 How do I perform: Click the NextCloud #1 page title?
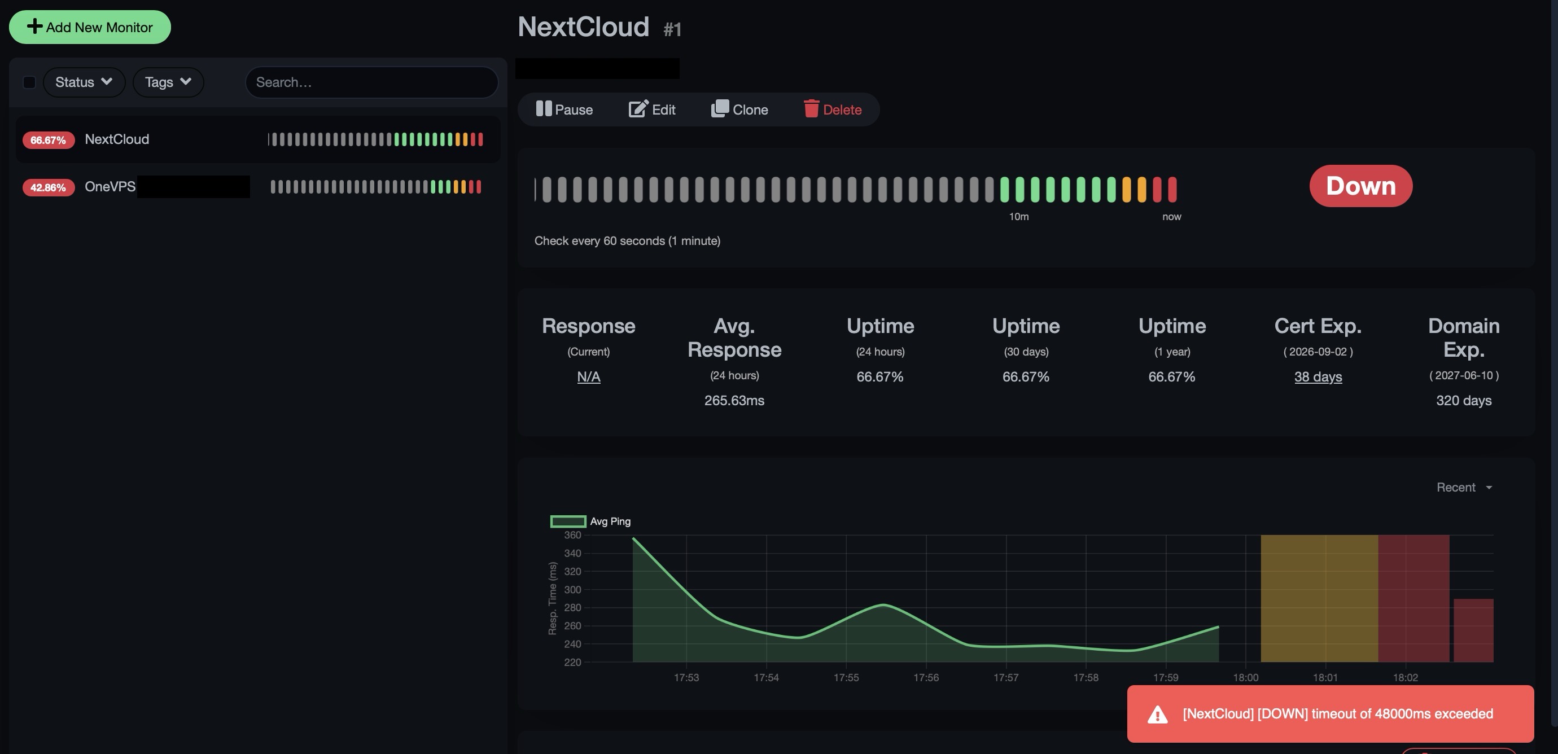click(x=599, y=27)
